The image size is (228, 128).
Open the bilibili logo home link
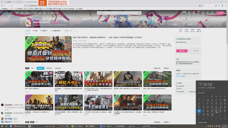pyautogui.click(x=5, y=13)
